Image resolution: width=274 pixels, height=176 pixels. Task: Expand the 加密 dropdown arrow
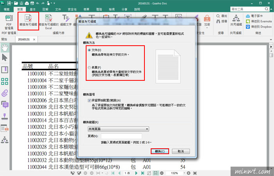tap(207, 28)
